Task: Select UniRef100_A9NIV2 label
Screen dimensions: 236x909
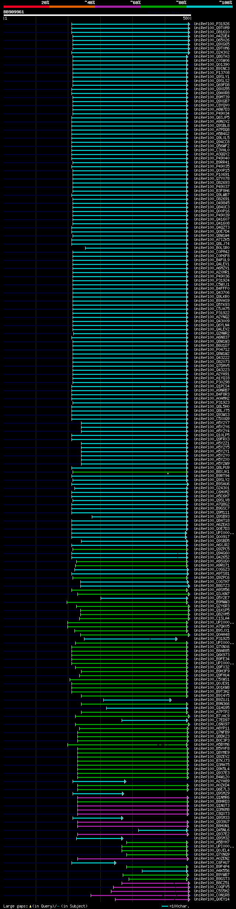Action: pyautogui.click(x=212, y=122)
